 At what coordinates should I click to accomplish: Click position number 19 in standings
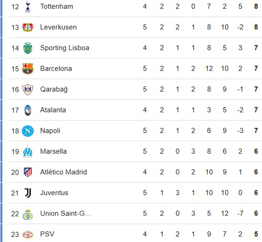[x=15, y=151]
